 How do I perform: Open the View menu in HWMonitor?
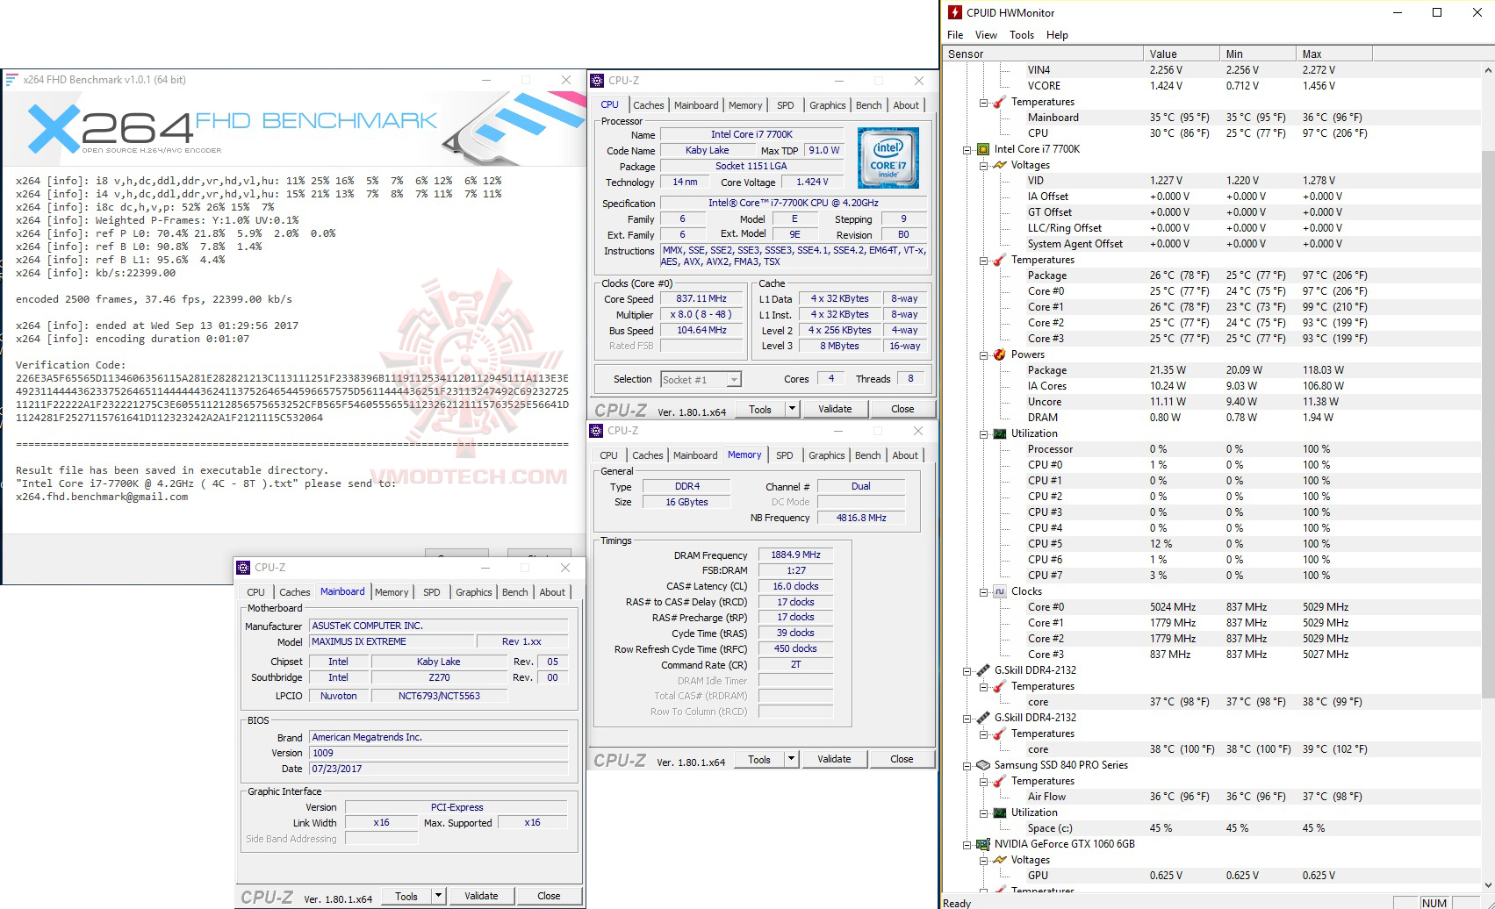coord(986,35)
